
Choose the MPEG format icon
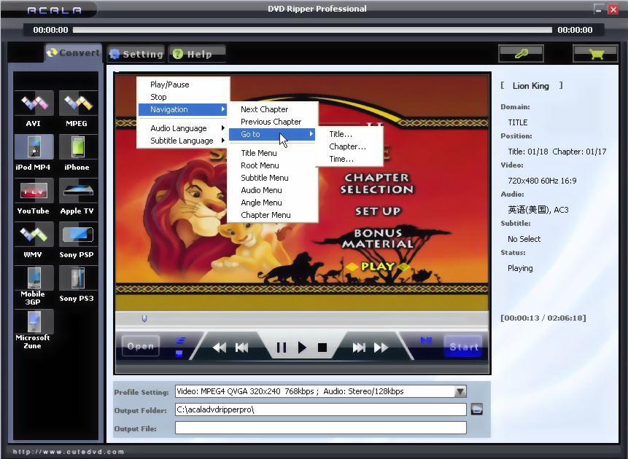point(77,104)
